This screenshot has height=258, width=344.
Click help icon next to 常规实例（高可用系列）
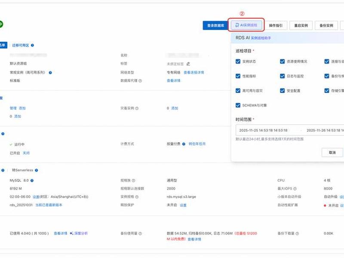[x=50, y=73]
